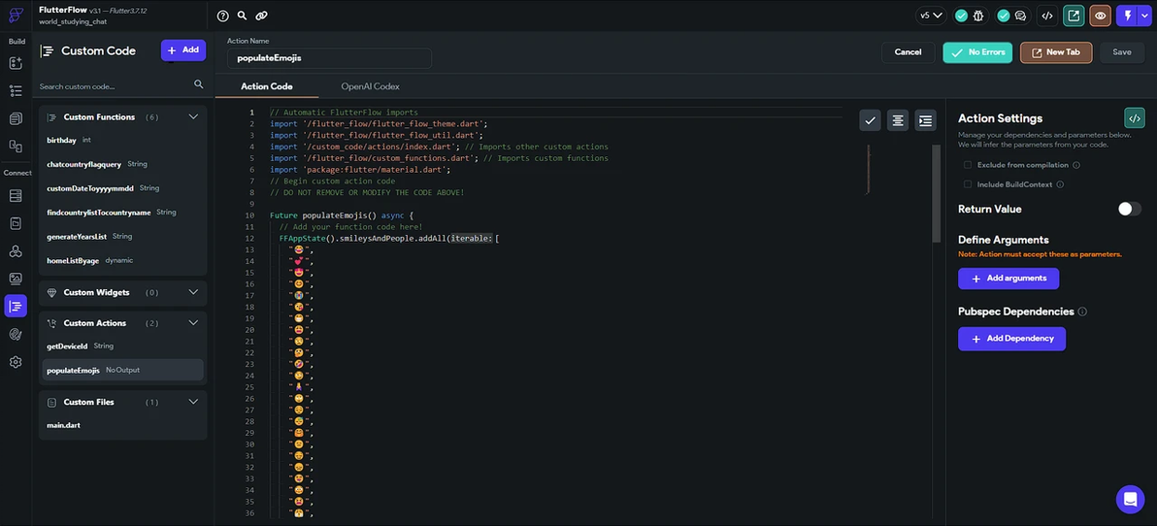Viewport: 1157px width, 526px height.
Task: Collapse the Custom Files section
Action: coord(193,402)
